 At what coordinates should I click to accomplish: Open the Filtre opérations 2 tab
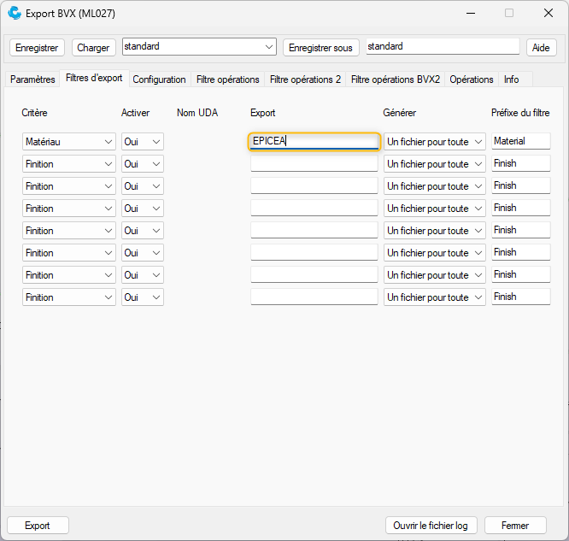305,79
